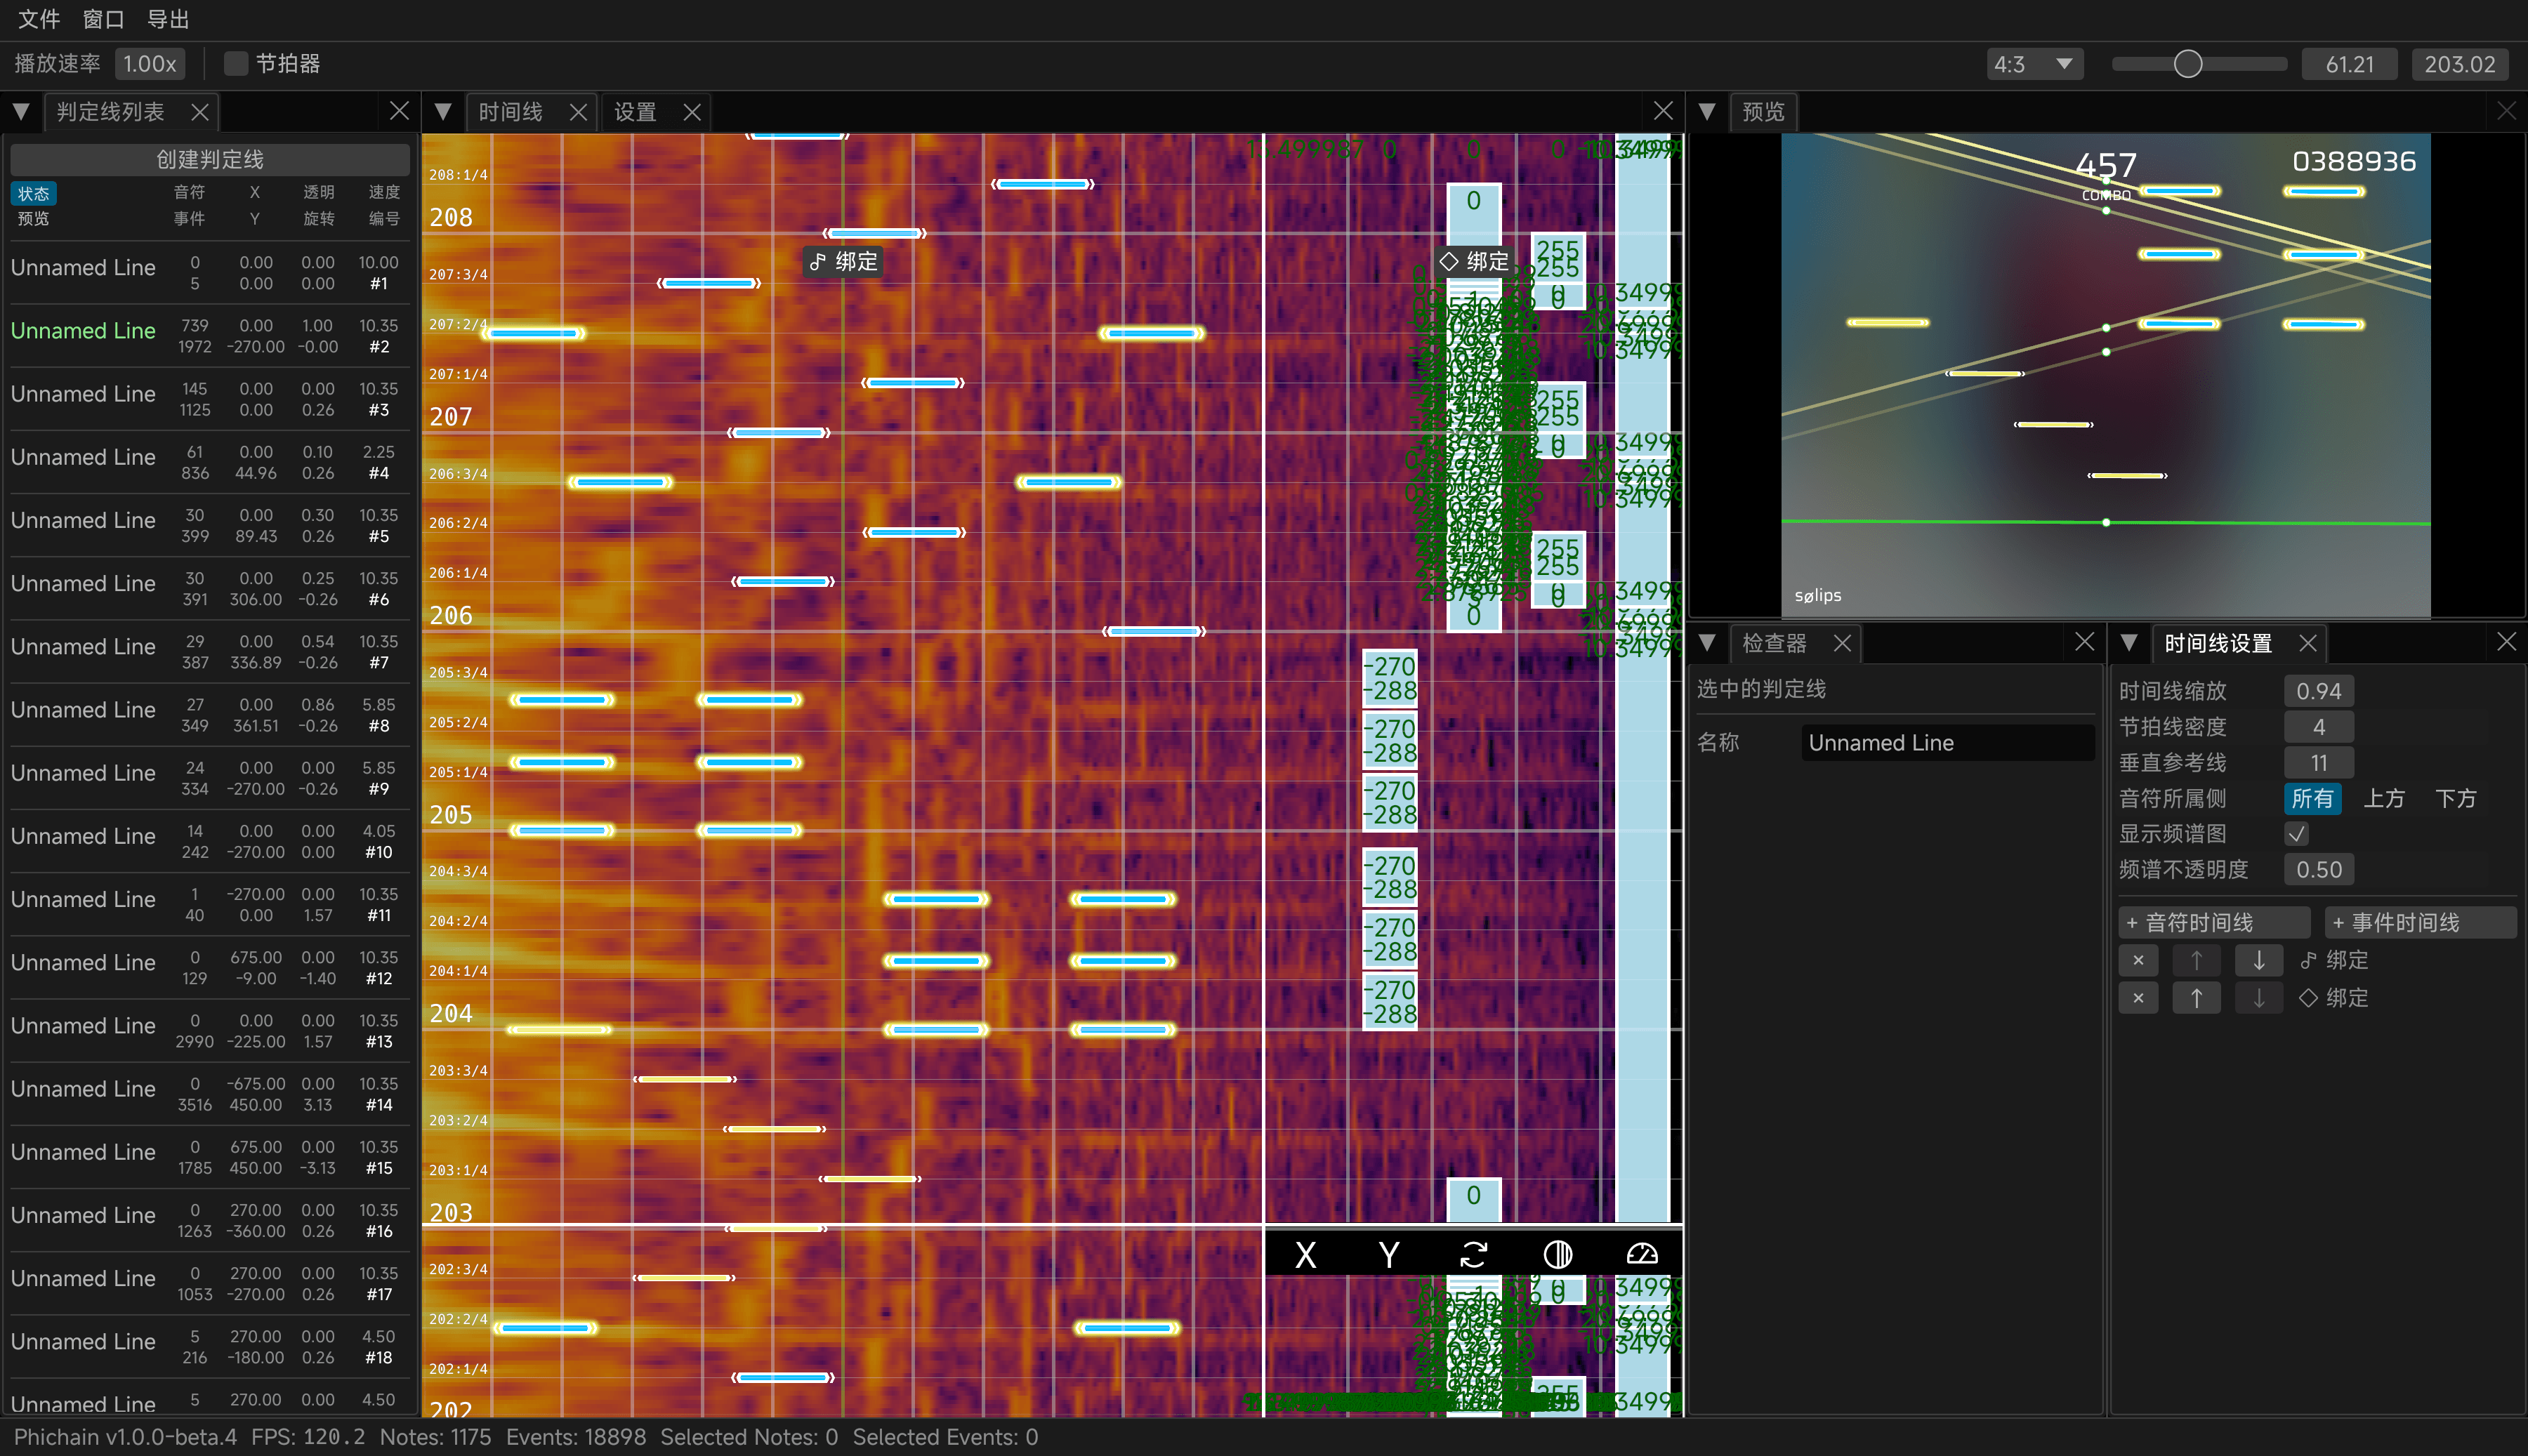Image resolution: width=2528 pixels, height=1456 pixels.
Task: Toggle the 显示频谱 spectrum checkbox
Action: click(x=2297, y=833)
